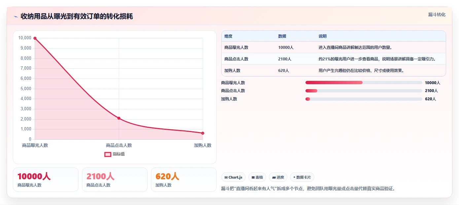Click the 10000人 value beside progress bar

433,83
